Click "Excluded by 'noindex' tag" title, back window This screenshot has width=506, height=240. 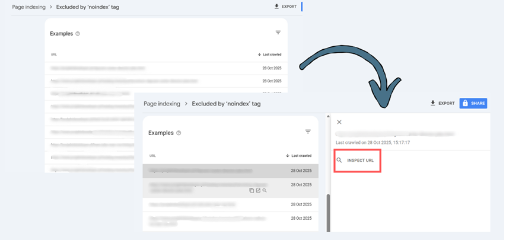tap(87, 7)
